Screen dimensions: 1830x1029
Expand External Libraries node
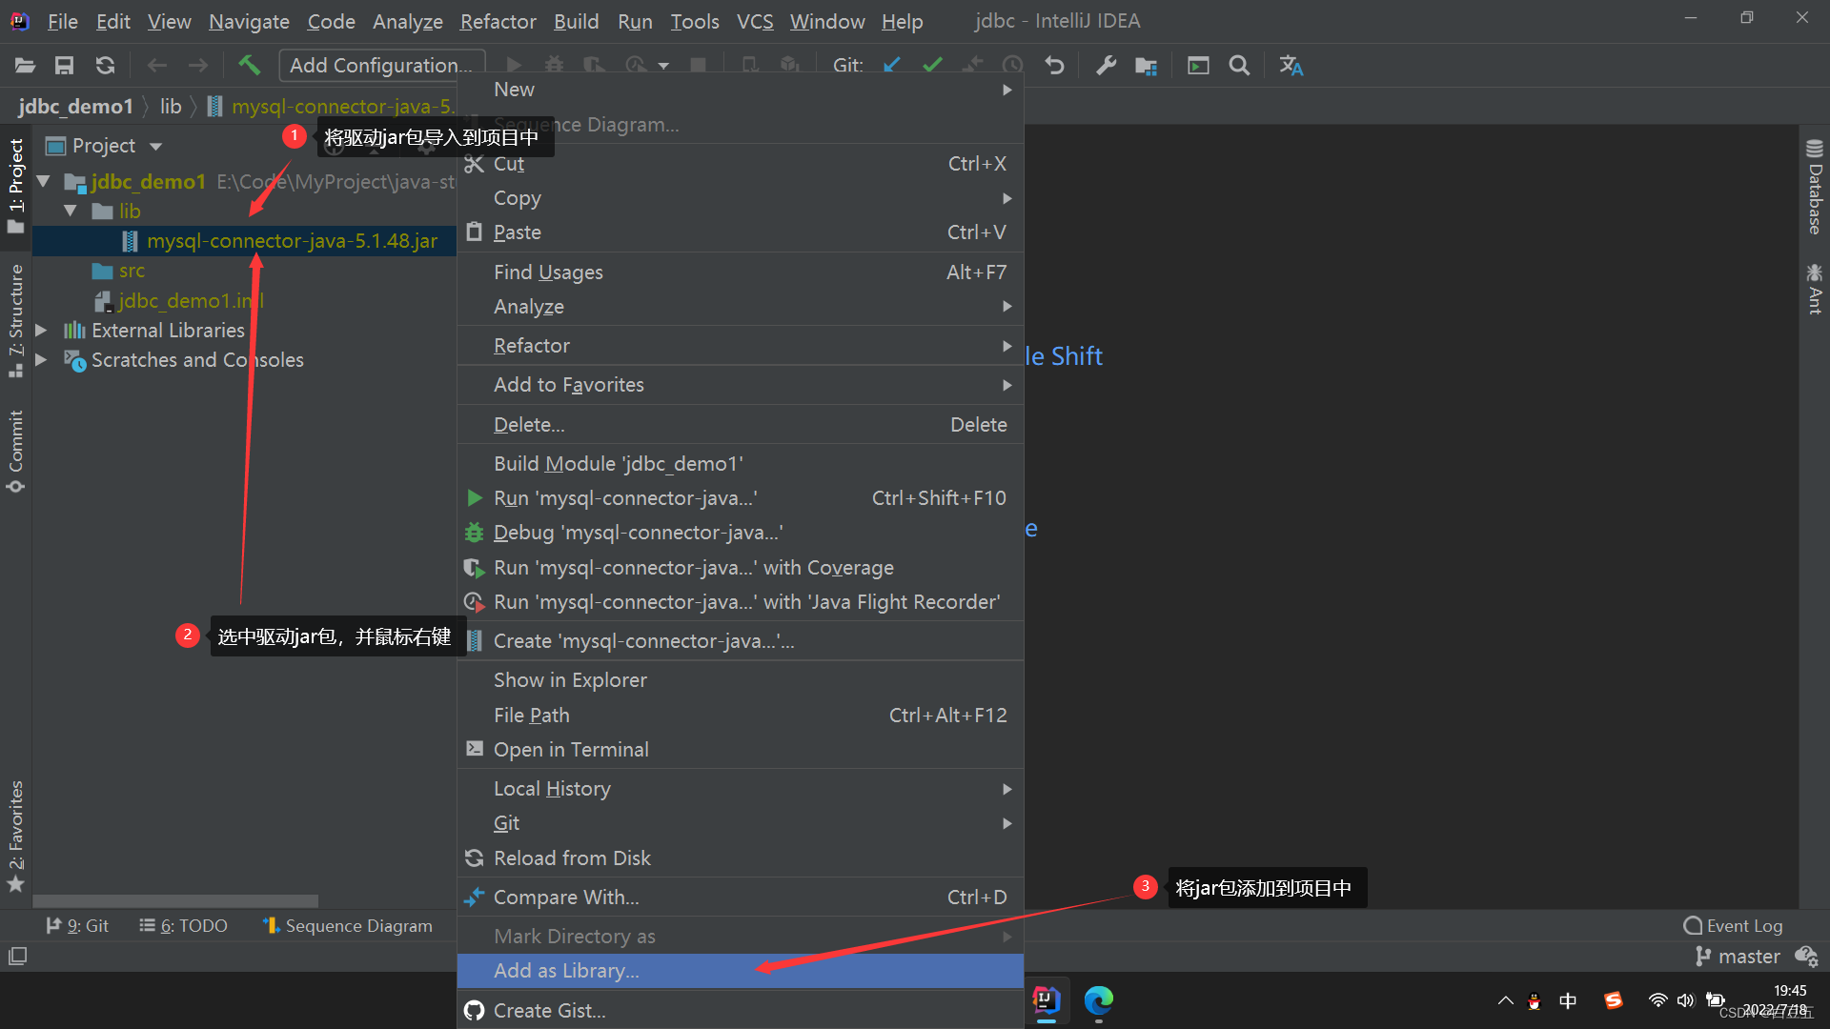tap(42, 330)
